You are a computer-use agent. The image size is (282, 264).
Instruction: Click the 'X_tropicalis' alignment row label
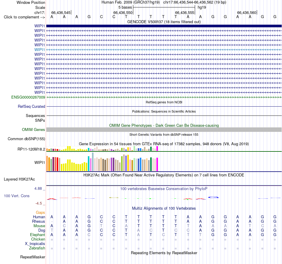(35, 244)
